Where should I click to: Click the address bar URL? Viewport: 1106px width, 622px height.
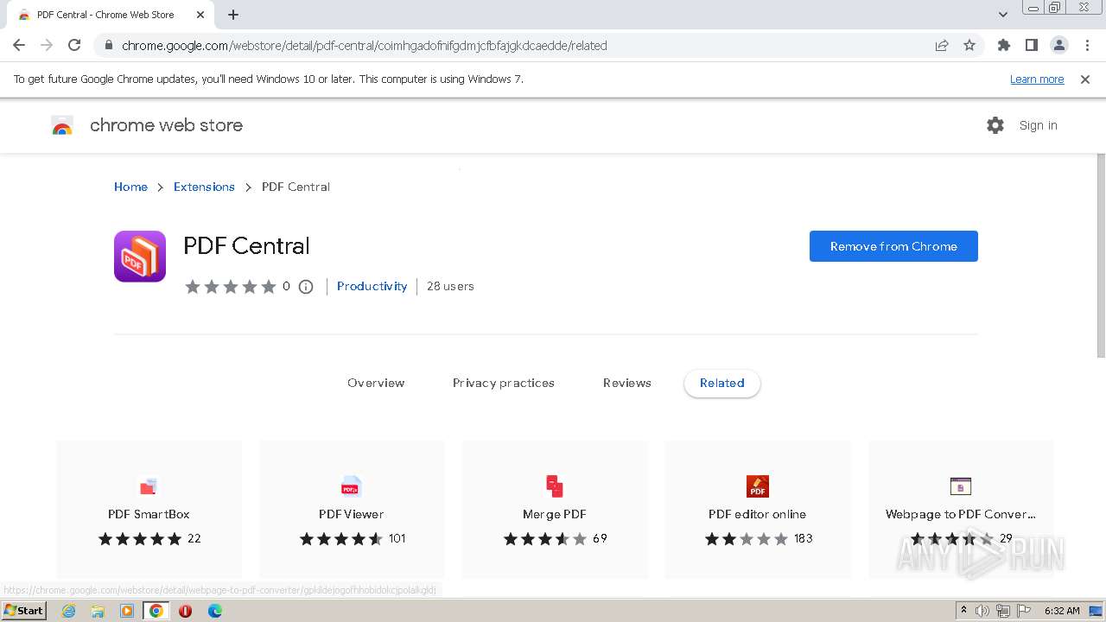coord(365,46)
